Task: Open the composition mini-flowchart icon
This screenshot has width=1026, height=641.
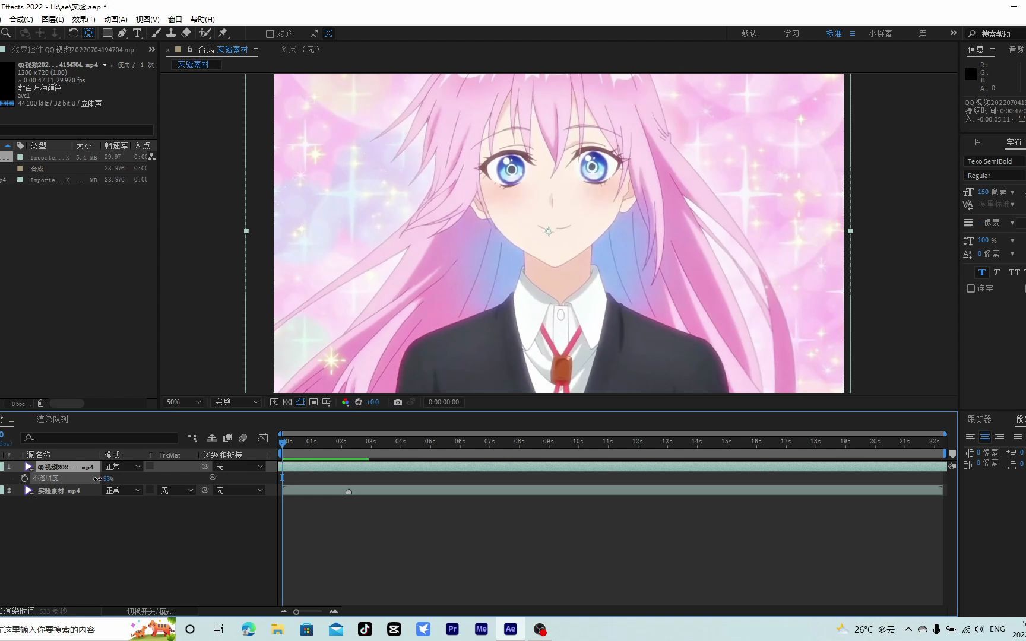Action: click(192, 438)
